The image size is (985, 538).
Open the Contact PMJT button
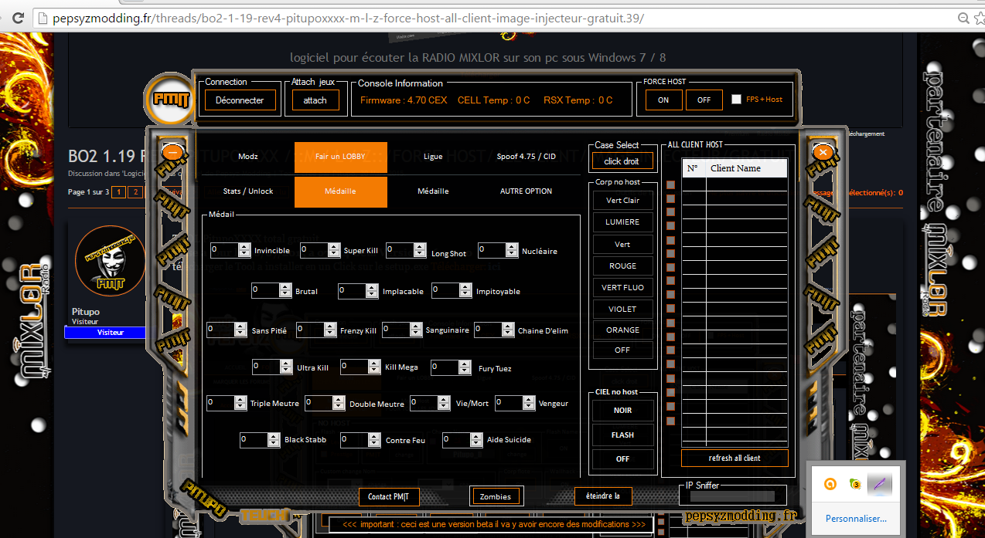pyautogui.click(x=389, y=497)
